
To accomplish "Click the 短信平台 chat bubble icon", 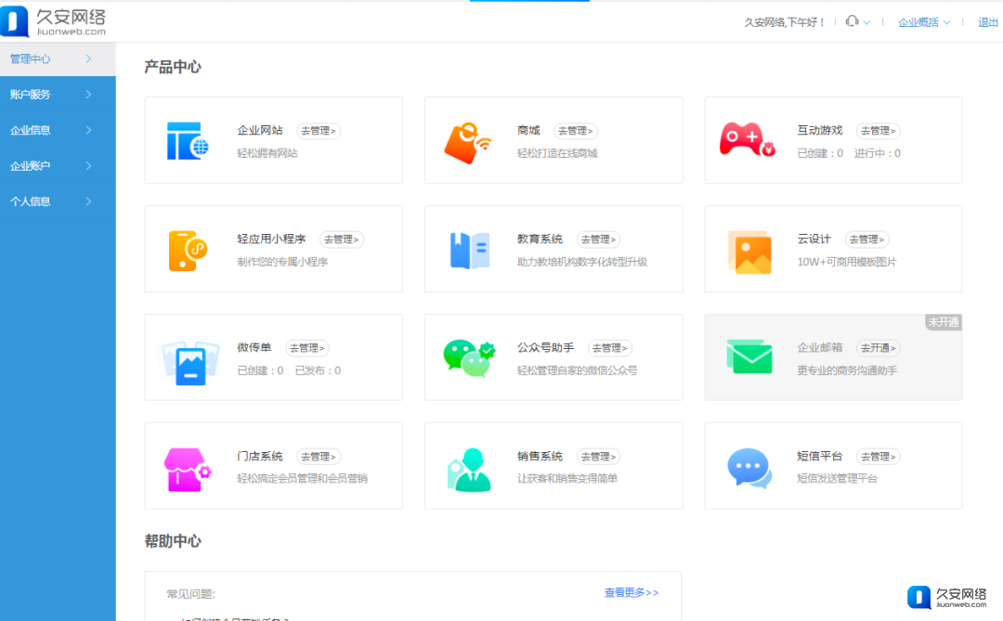I will click(749, 468).
